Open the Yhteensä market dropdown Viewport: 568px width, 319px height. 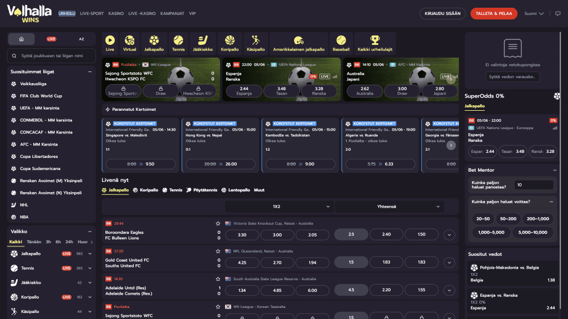pyautogui.click(x=389, y=207)
